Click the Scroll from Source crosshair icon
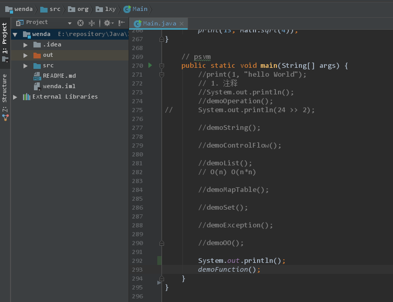 pos(80,23)
